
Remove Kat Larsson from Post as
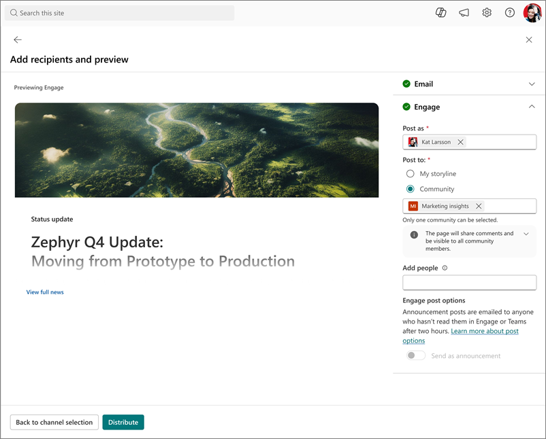click(x=460, y=142)
